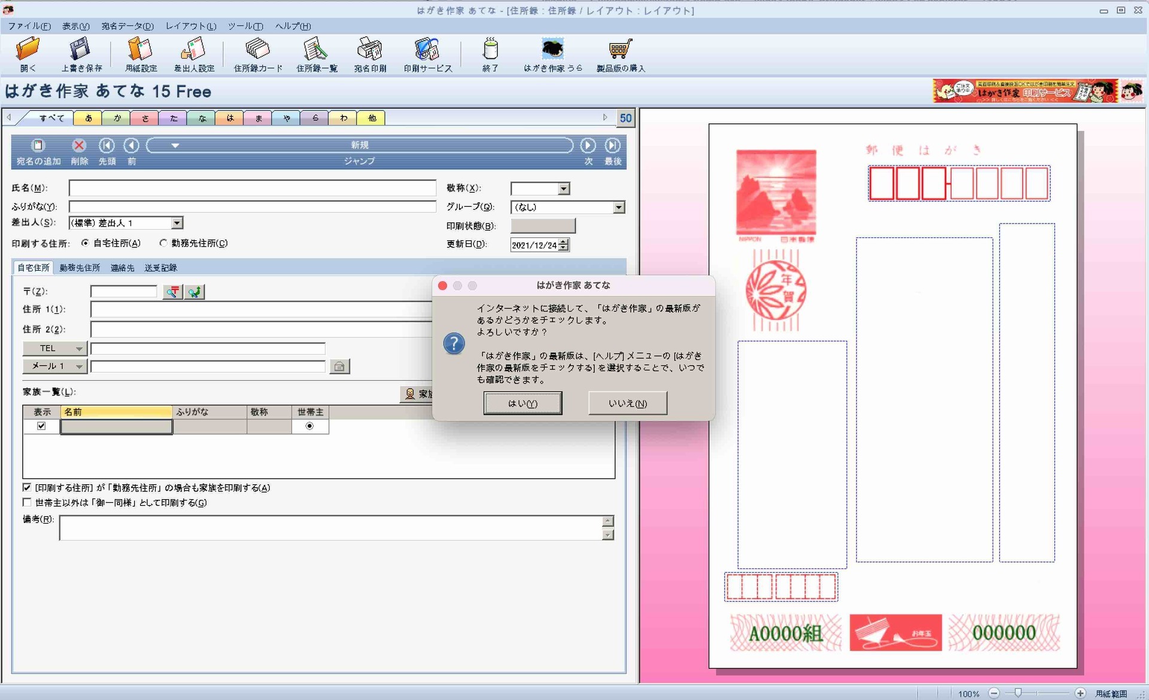Click the 上書き保存 save icon
1149x700 pixels.
pyautogui.click(x=81, y=54)
